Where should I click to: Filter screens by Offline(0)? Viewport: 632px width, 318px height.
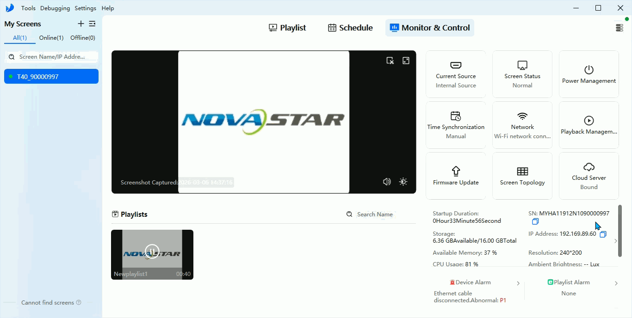(x=83, y=38)
